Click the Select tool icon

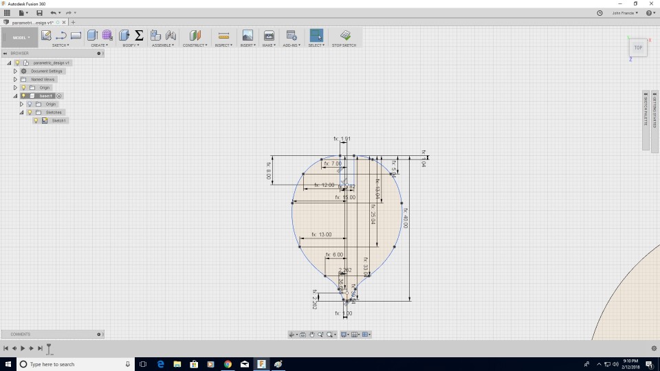(316, 35)
